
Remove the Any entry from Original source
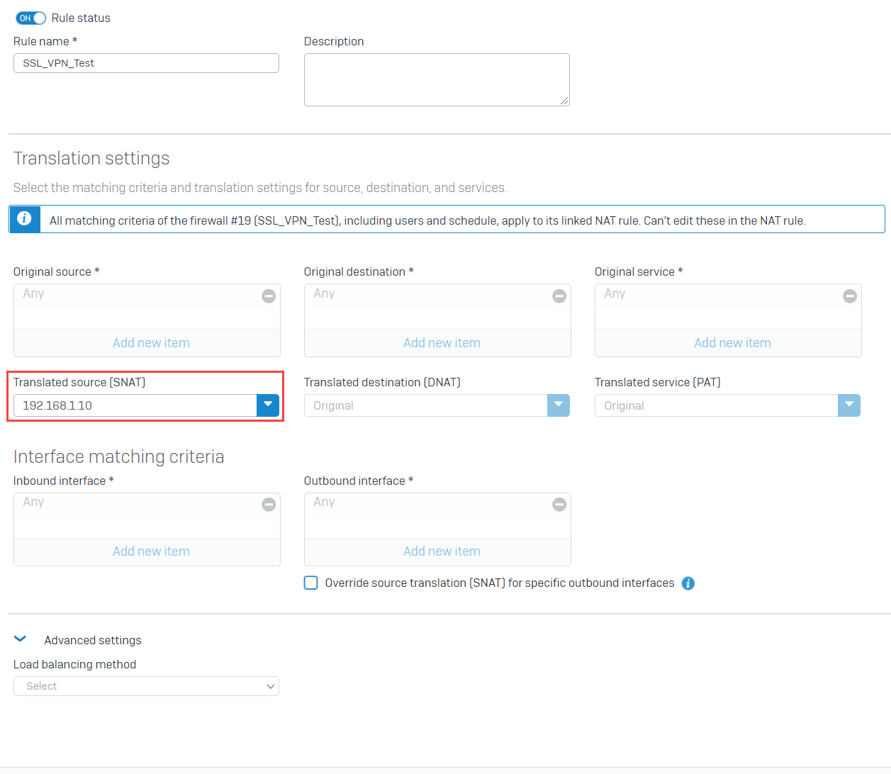coord(269,296)
